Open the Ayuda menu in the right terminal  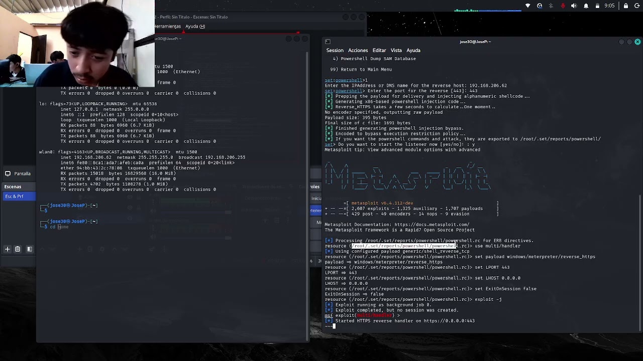pyautogui.click(x=413, y=50)
